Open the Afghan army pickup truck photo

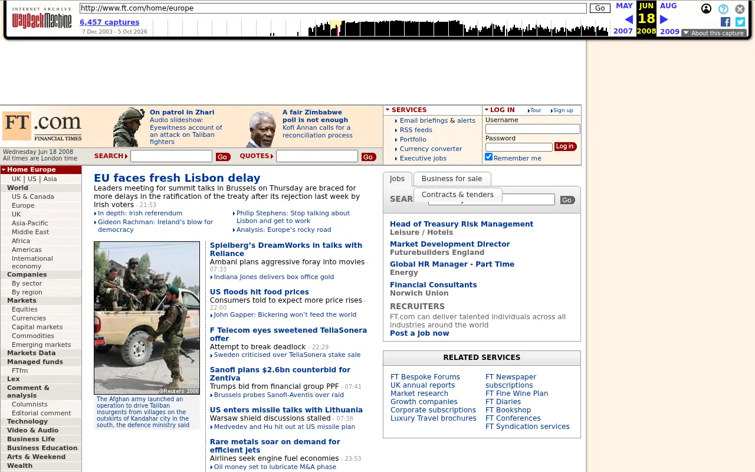[147, 318]
